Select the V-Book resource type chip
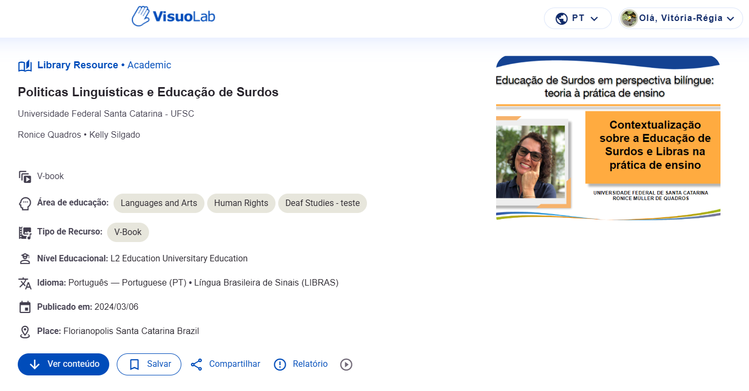749x391 pixels. 128,232
